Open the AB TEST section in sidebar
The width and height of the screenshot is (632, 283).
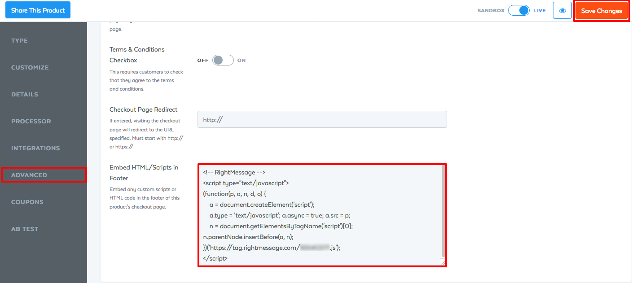tap(25, 229)
